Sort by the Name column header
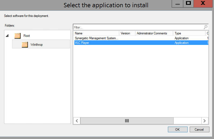 pyautogui.click(x=96, y=33)
